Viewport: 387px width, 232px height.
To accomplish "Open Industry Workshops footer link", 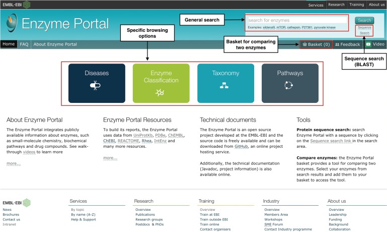I will click(273, 219).
